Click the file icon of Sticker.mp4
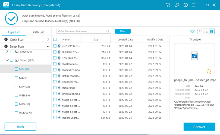Image resolution: width=220 pixels, height=135 pixels. [59, 88]
